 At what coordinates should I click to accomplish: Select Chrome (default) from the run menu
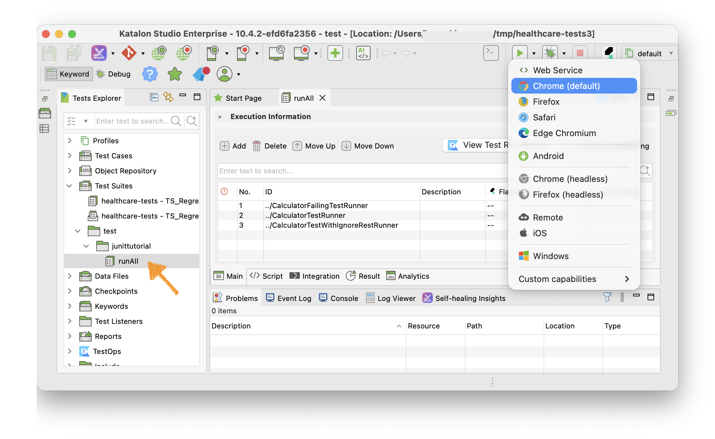click(x=574, y=86)
